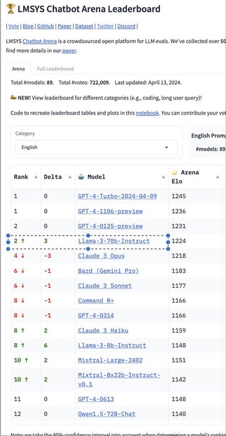This screenshot has width=226, height=436.
Task: Click top-center handle of dashed selection box
Action: click(88, 235)
